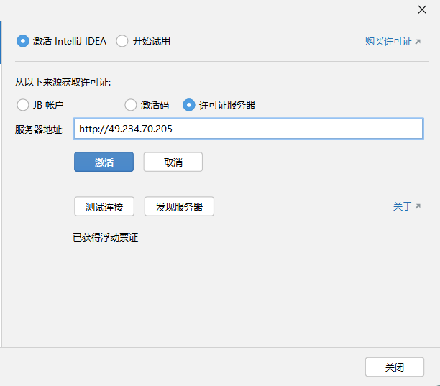Select the 许可证服务器 radio button
Viewport: 440px width, 386px height.
(189, 105)
